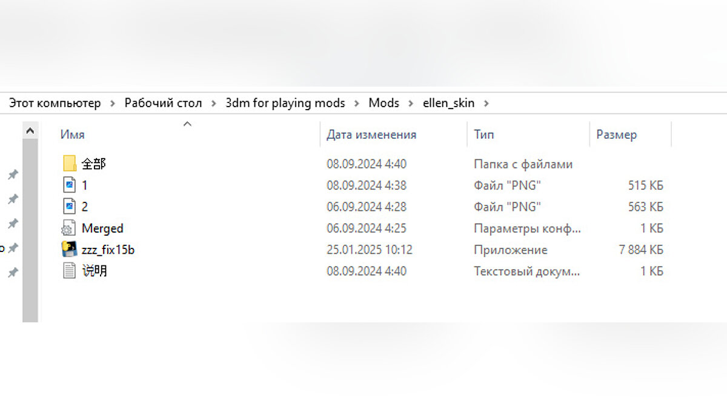Navigate to Рабочий стол breadcrumb
The image size is (727, 409).
click(x=163, y=103)
